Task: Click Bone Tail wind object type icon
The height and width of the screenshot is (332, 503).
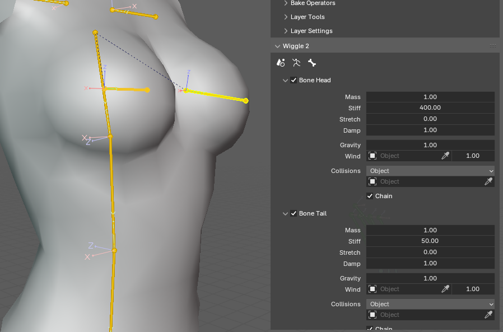Action: point(372,289)
